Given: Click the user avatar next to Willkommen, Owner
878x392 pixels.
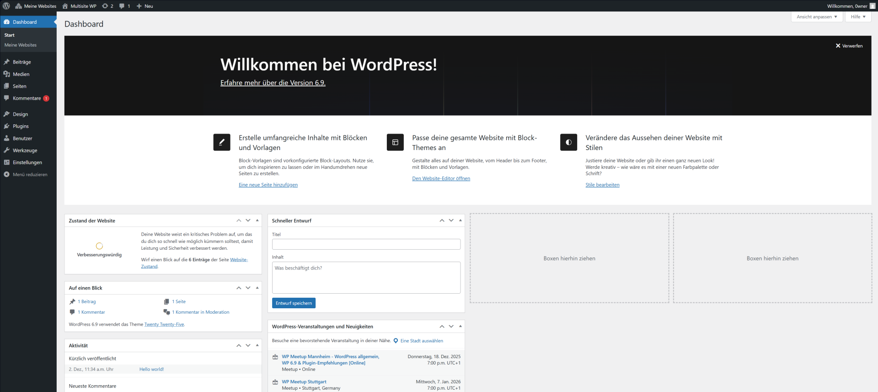Looking at the screenshot, I should [873, 6].
